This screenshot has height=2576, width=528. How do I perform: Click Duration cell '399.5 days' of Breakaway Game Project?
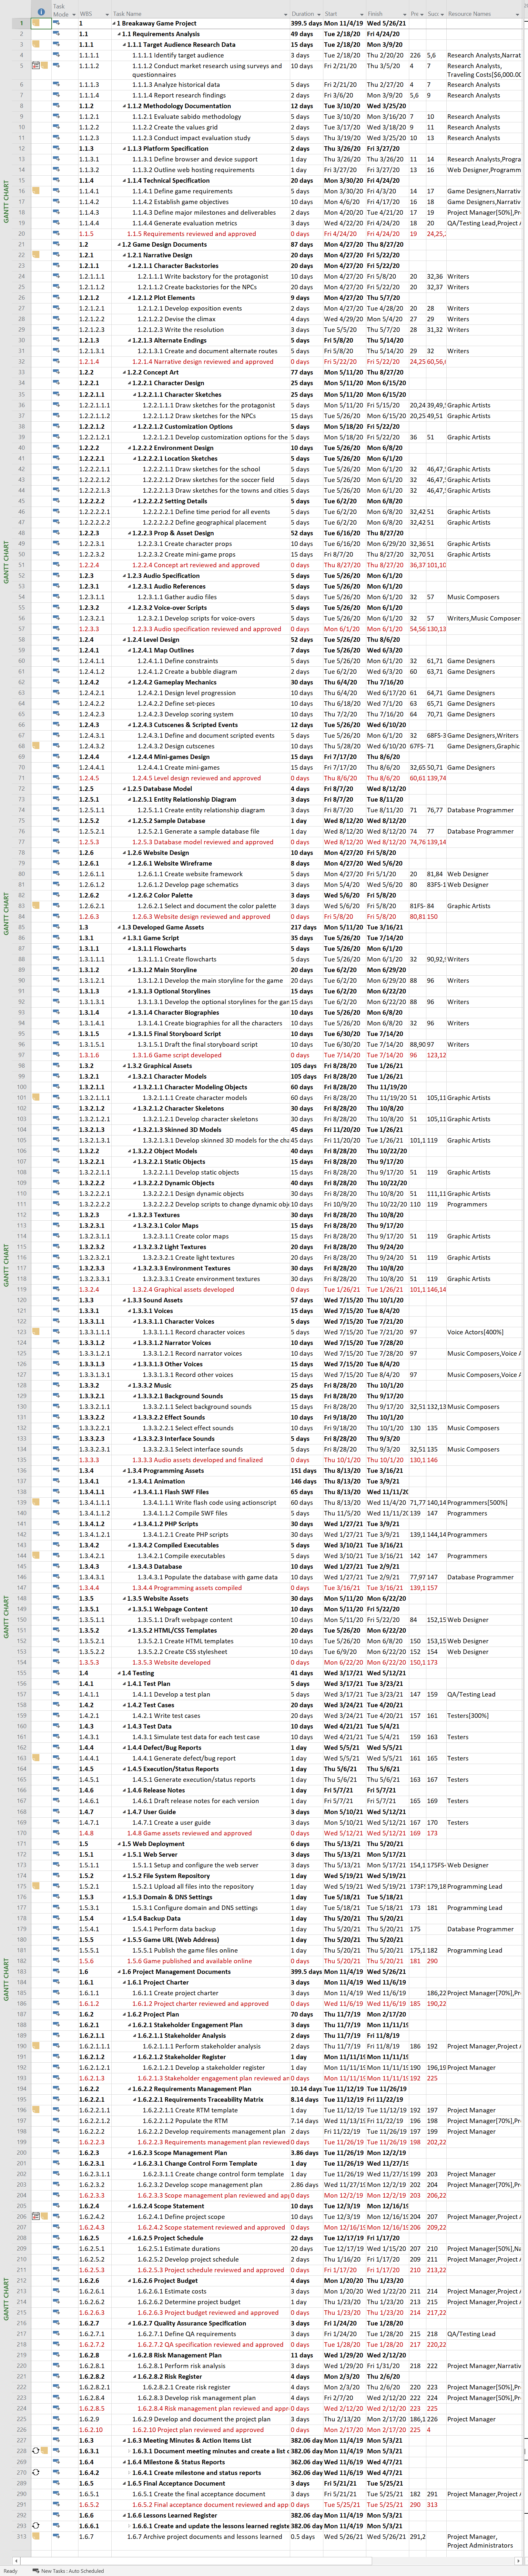[x=306, y=23]
